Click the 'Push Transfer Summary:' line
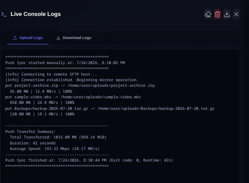Viewport: 249px width, 183px height. click(x=31, y=132)
